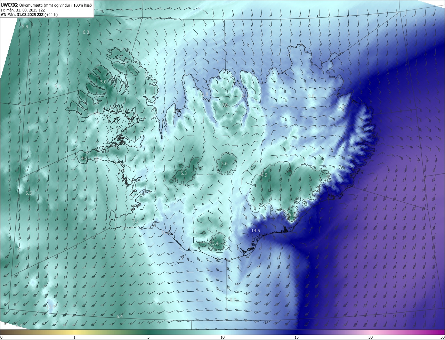Click the '50' tick on the colour scale

[442, 337]
